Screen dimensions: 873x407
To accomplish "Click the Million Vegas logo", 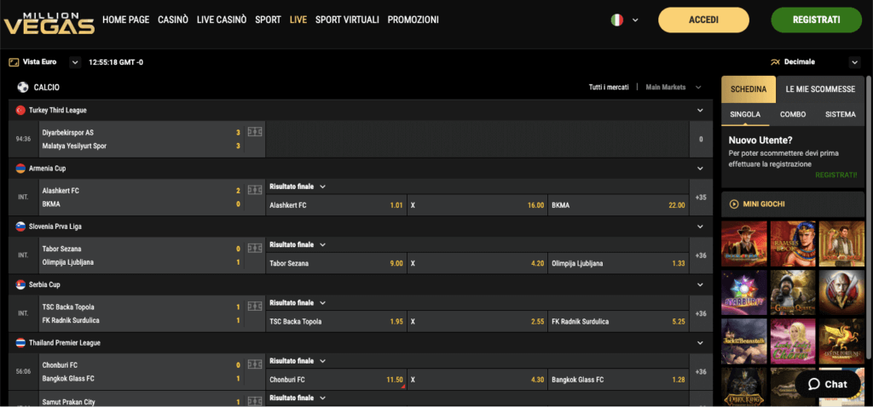I will tap(49, 23).
